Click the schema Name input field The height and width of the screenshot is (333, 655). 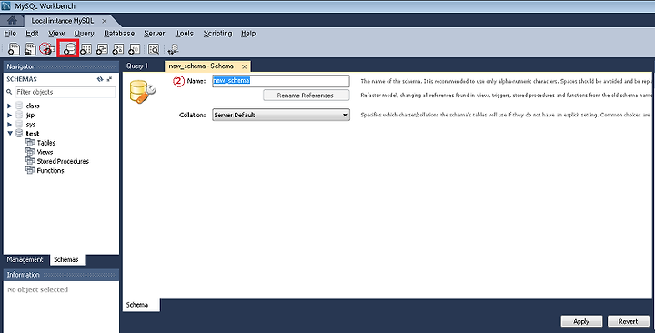tap(281, 81)
